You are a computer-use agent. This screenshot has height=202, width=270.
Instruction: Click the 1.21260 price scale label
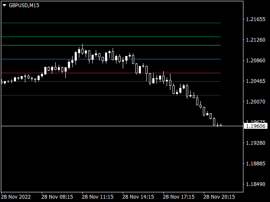pos(256,40)
